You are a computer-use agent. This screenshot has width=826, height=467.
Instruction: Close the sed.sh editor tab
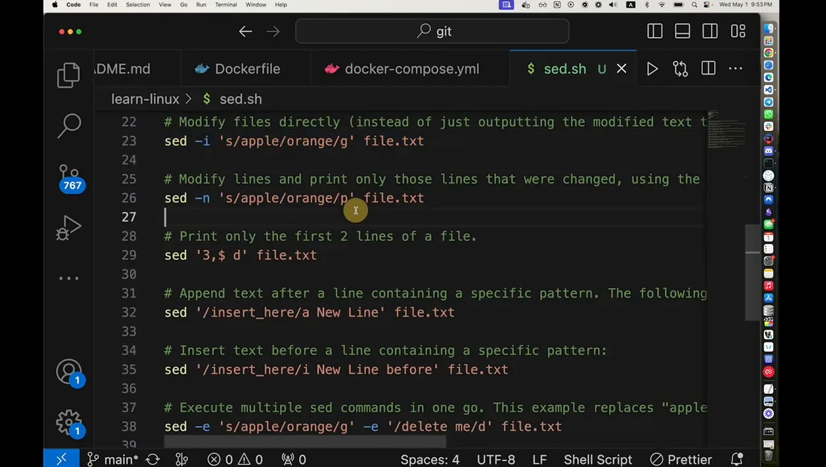(x=621, y=69)
